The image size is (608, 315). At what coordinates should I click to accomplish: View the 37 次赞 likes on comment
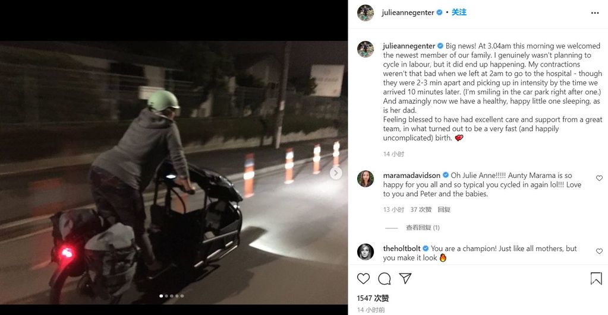pyautogui.click(x=421, y=209)
